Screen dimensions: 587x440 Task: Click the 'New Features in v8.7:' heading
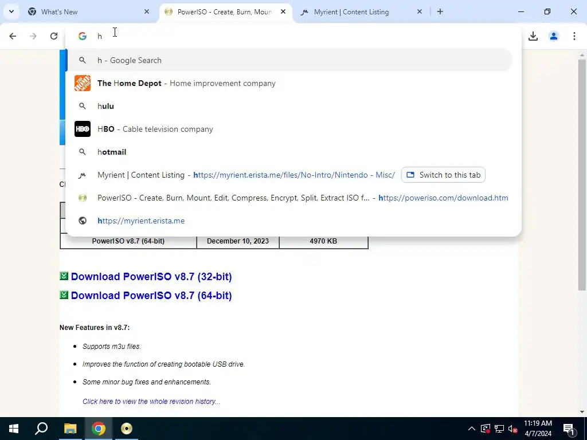point(95,327)
